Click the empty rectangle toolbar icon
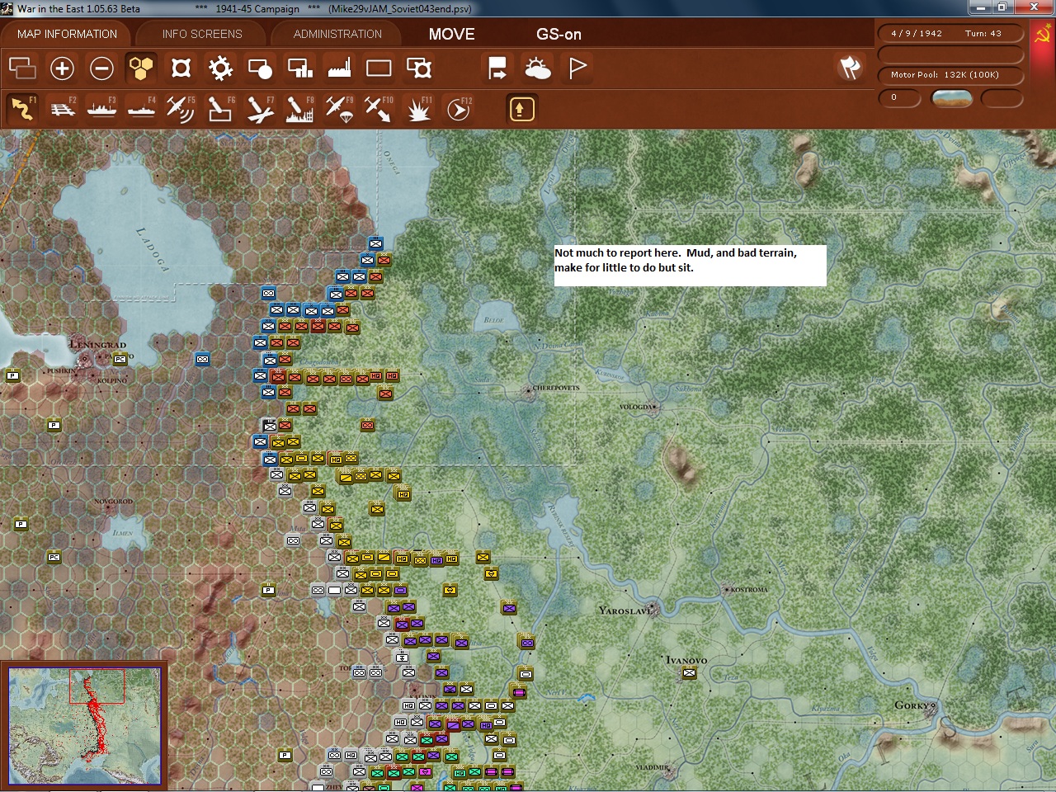1056x792 pixels. click(x=379, y=68)
